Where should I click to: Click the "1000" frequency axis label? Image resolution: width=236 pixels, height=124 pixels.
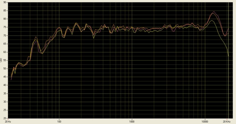pos(132,121)
